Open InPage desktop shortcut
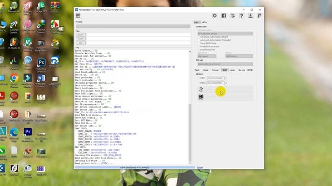This screenshot has height=186, width=332. 41,7
